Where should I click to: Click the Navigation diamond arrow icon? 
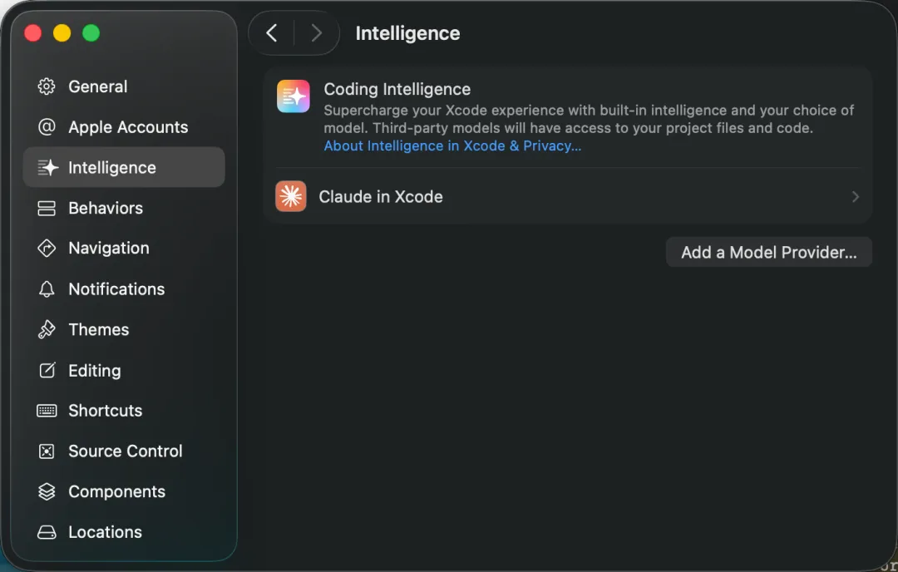tap(47, 248)
